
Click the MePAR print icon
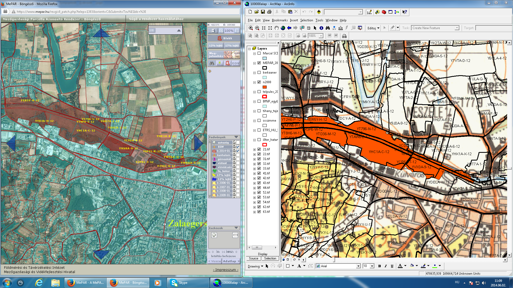[213, 31]
